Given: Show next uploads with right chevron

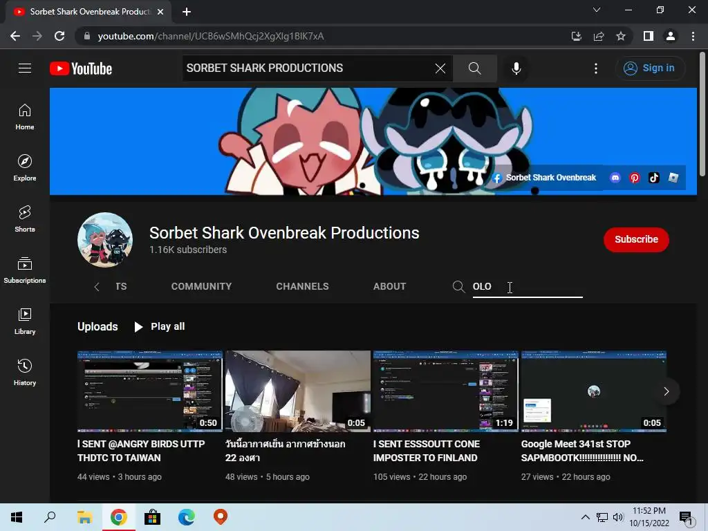Looking at the screenshot, I should 666,391.
